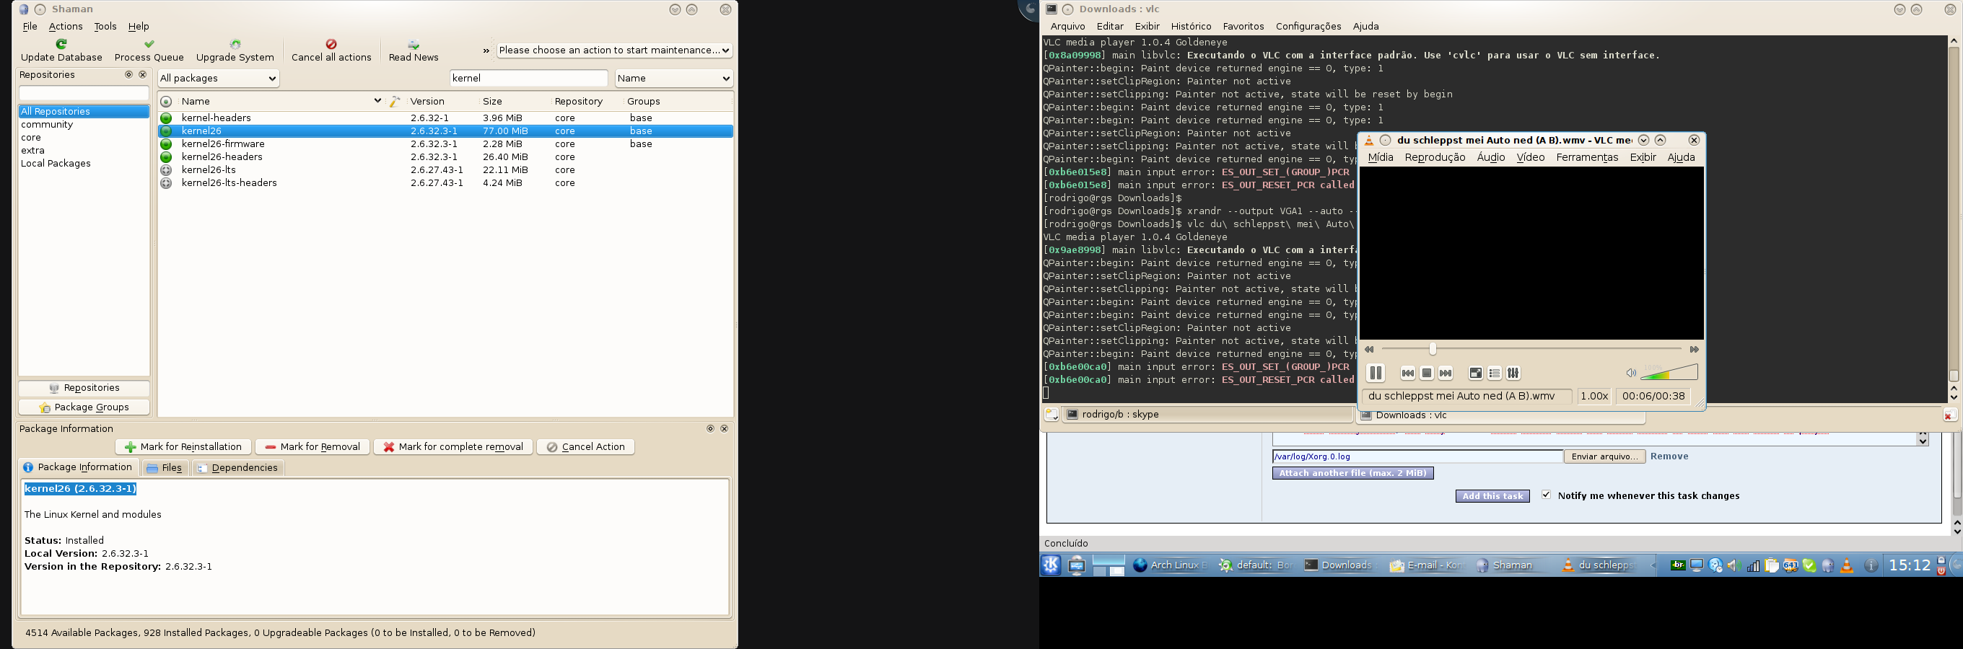Float the Repositories panel
Viewport: 1963px width, 649px height.
pyautogui.click(x=128, y=75)
